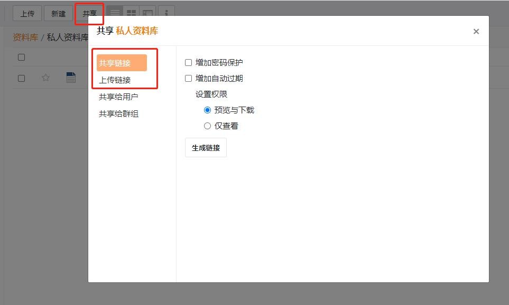
Task: Open library details info icon
Action: pyautogui.click(x=166, y=13)
